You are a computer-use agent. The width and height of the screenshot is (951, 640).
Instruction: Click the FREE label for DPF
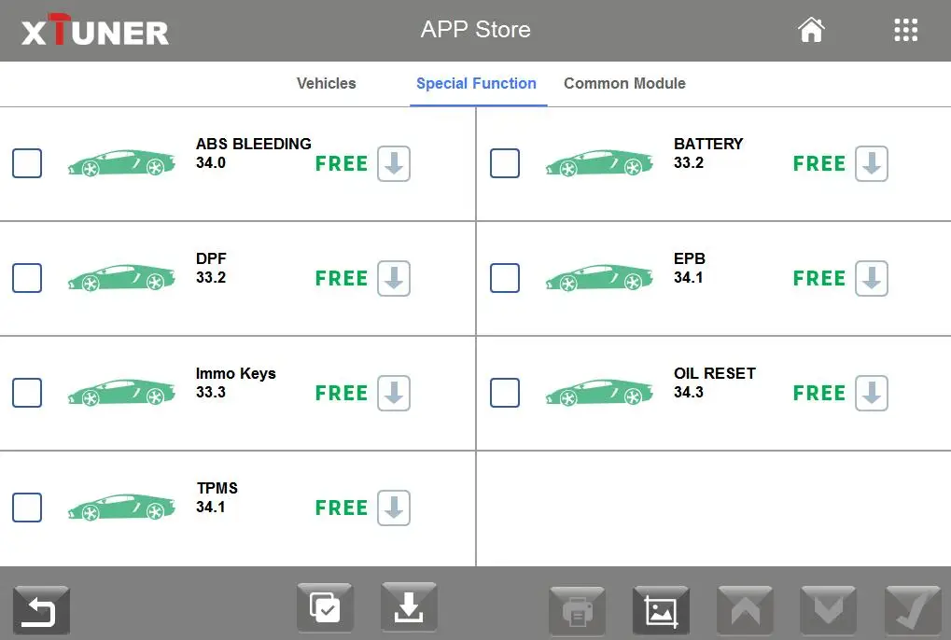pyautogui.click(x=341, y=279)
